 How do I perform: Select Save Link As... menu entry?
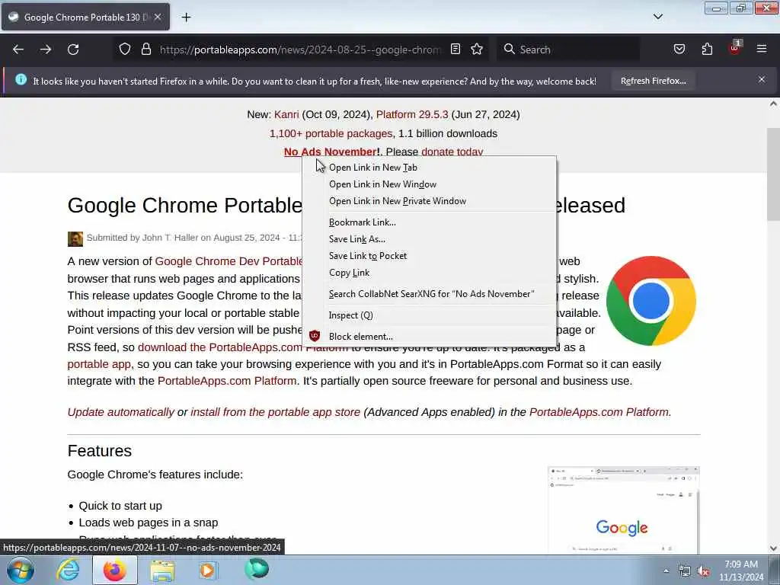coord(429,239)
